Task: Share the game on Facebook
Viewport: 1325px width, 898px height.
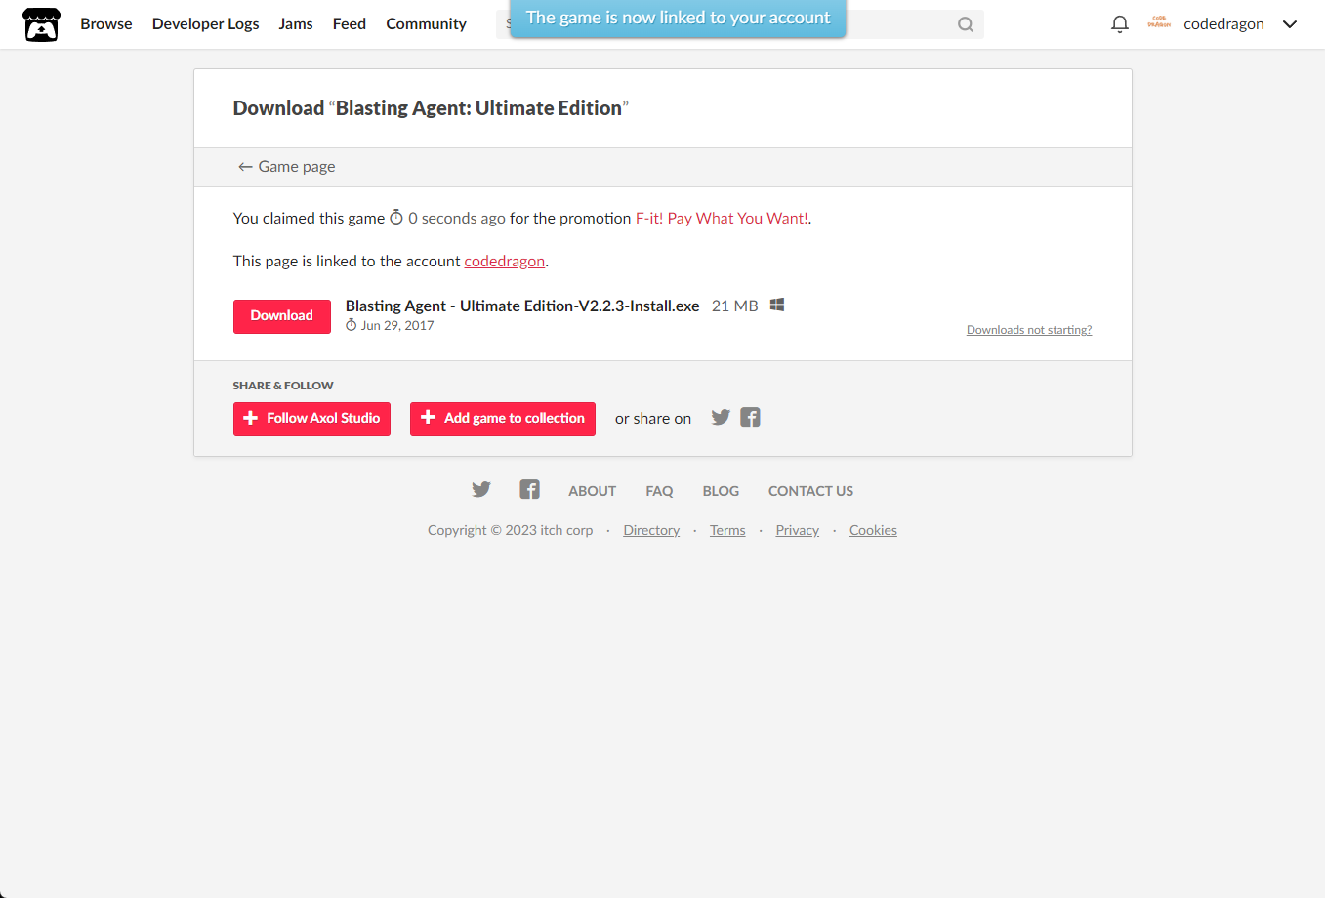Action: click(x=750, y=418)
